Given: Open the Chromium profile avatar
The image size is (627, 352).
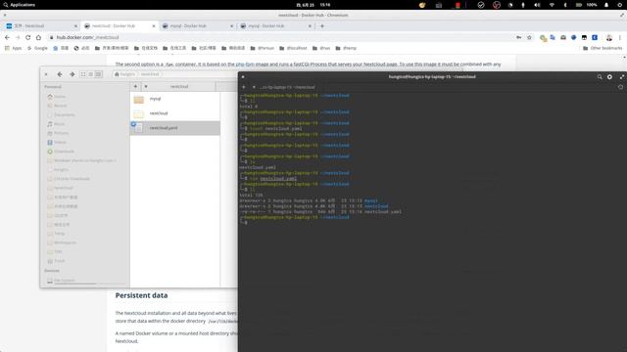Looking at the screenshot, I should [609, 37].
